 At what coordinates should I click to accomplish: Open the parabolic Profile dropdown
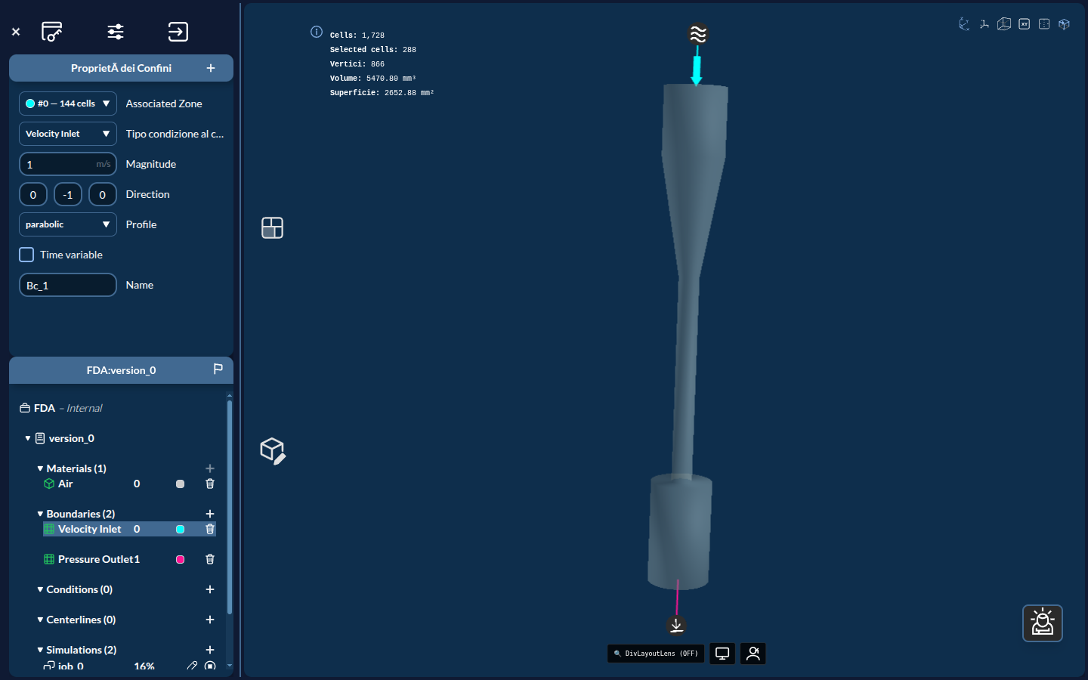tap(68, 224)
